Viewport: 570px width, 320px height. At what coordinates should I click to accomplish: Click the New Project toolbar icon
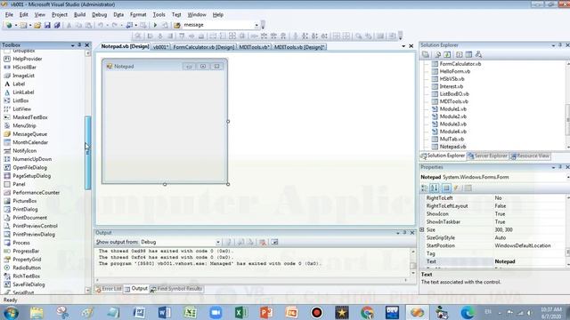coord(8,25)
